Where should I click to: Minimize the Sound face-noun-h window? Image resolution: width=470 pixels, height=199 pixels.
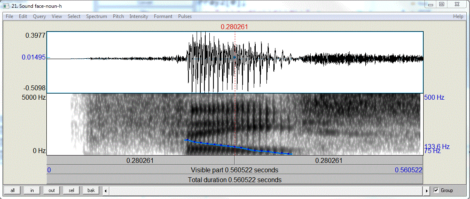pos(431,4)
